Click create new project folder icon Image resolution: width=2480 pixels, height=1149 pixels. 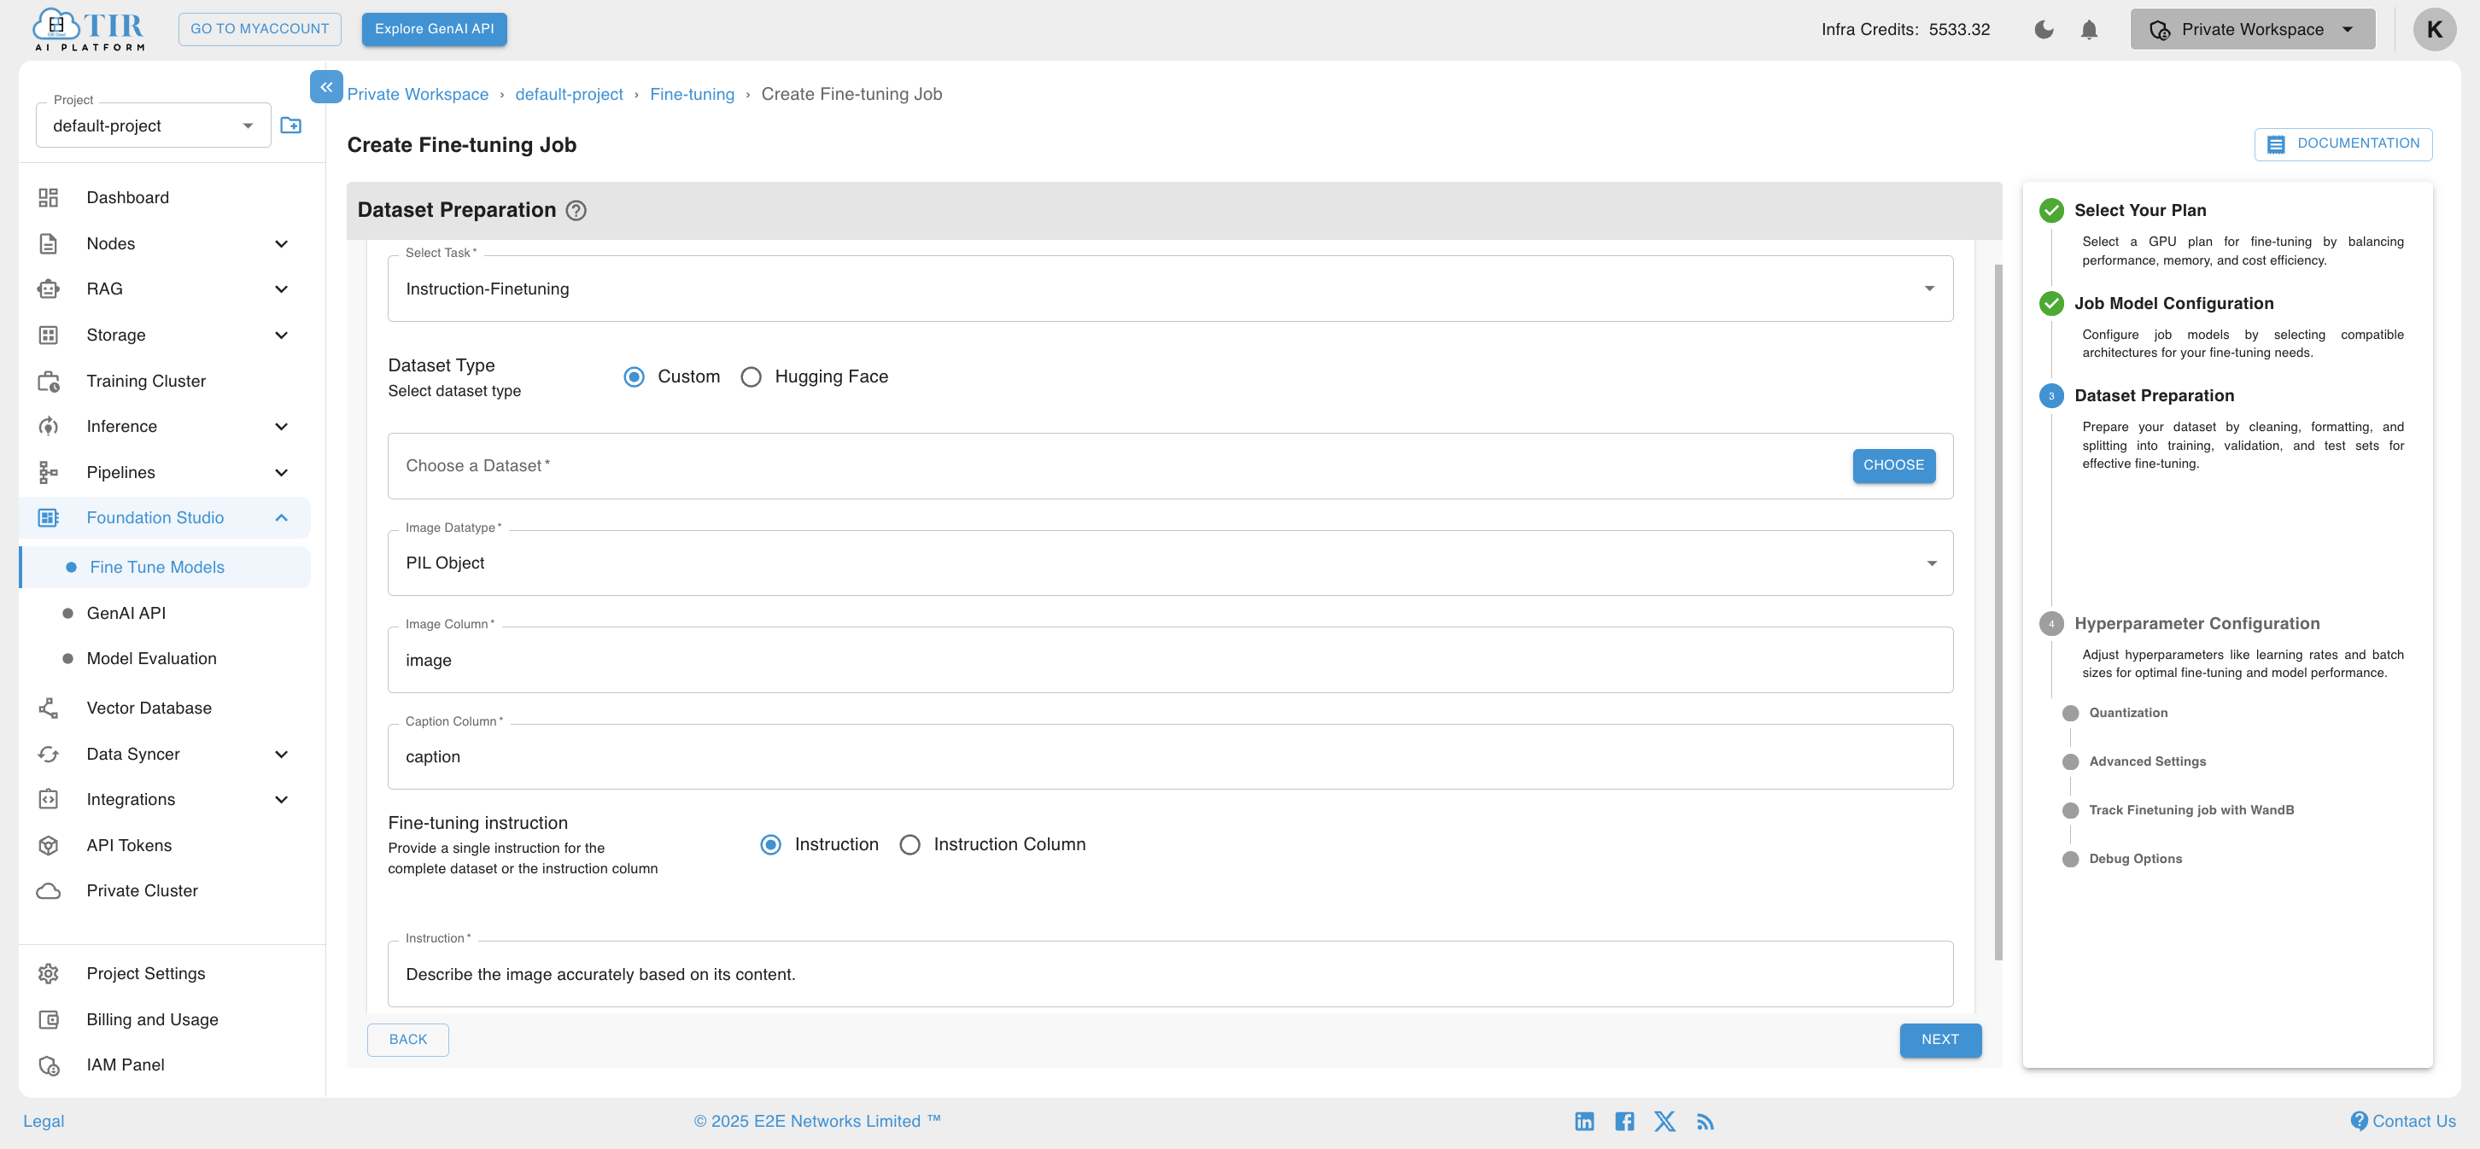point(290,125)
